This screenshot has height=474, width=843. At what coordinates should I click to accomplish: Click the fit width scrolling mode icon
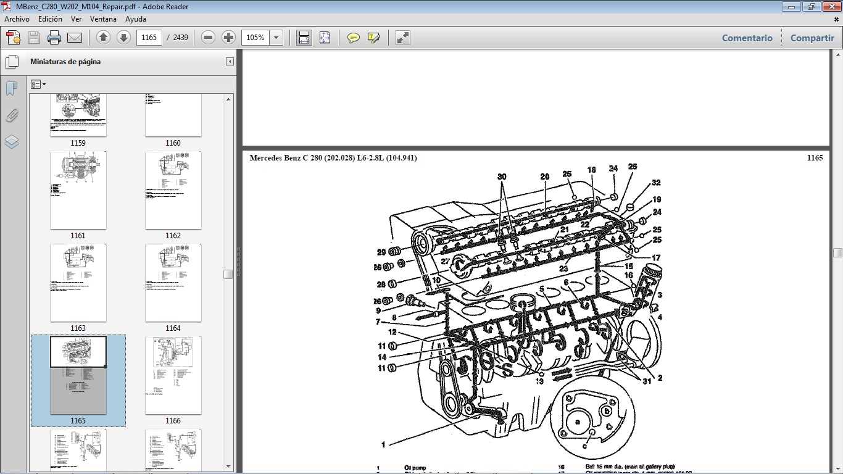click(304, 38)
